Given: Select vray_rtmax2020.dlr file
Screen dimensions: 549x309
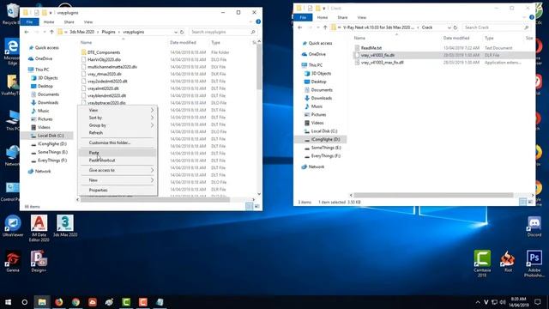Looking at the screenshot, I should [x=105, y=74].
